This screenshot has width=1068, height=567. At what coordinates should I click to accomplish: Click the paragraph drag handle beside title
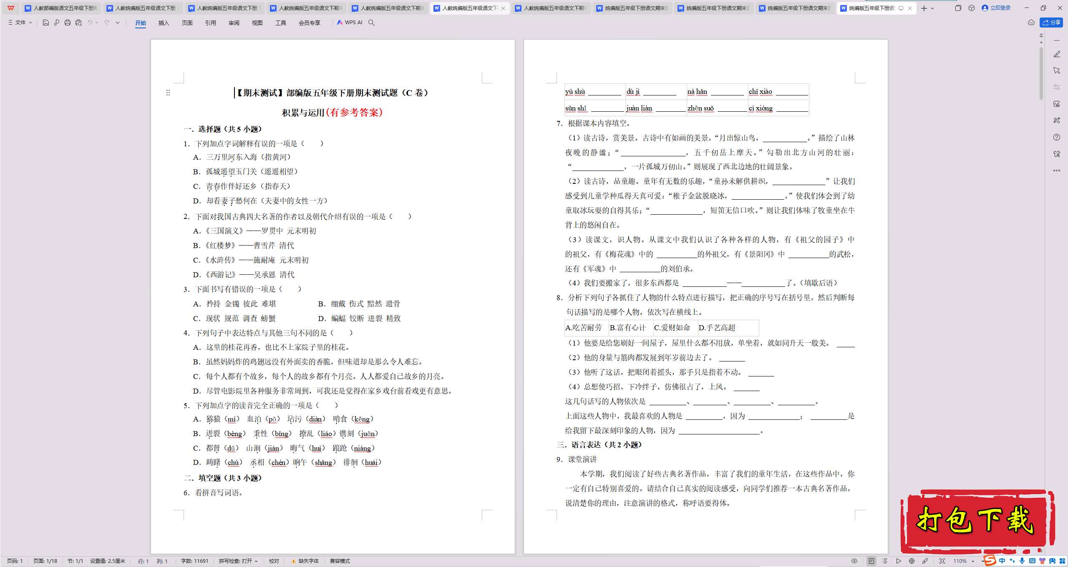(168, 93)
